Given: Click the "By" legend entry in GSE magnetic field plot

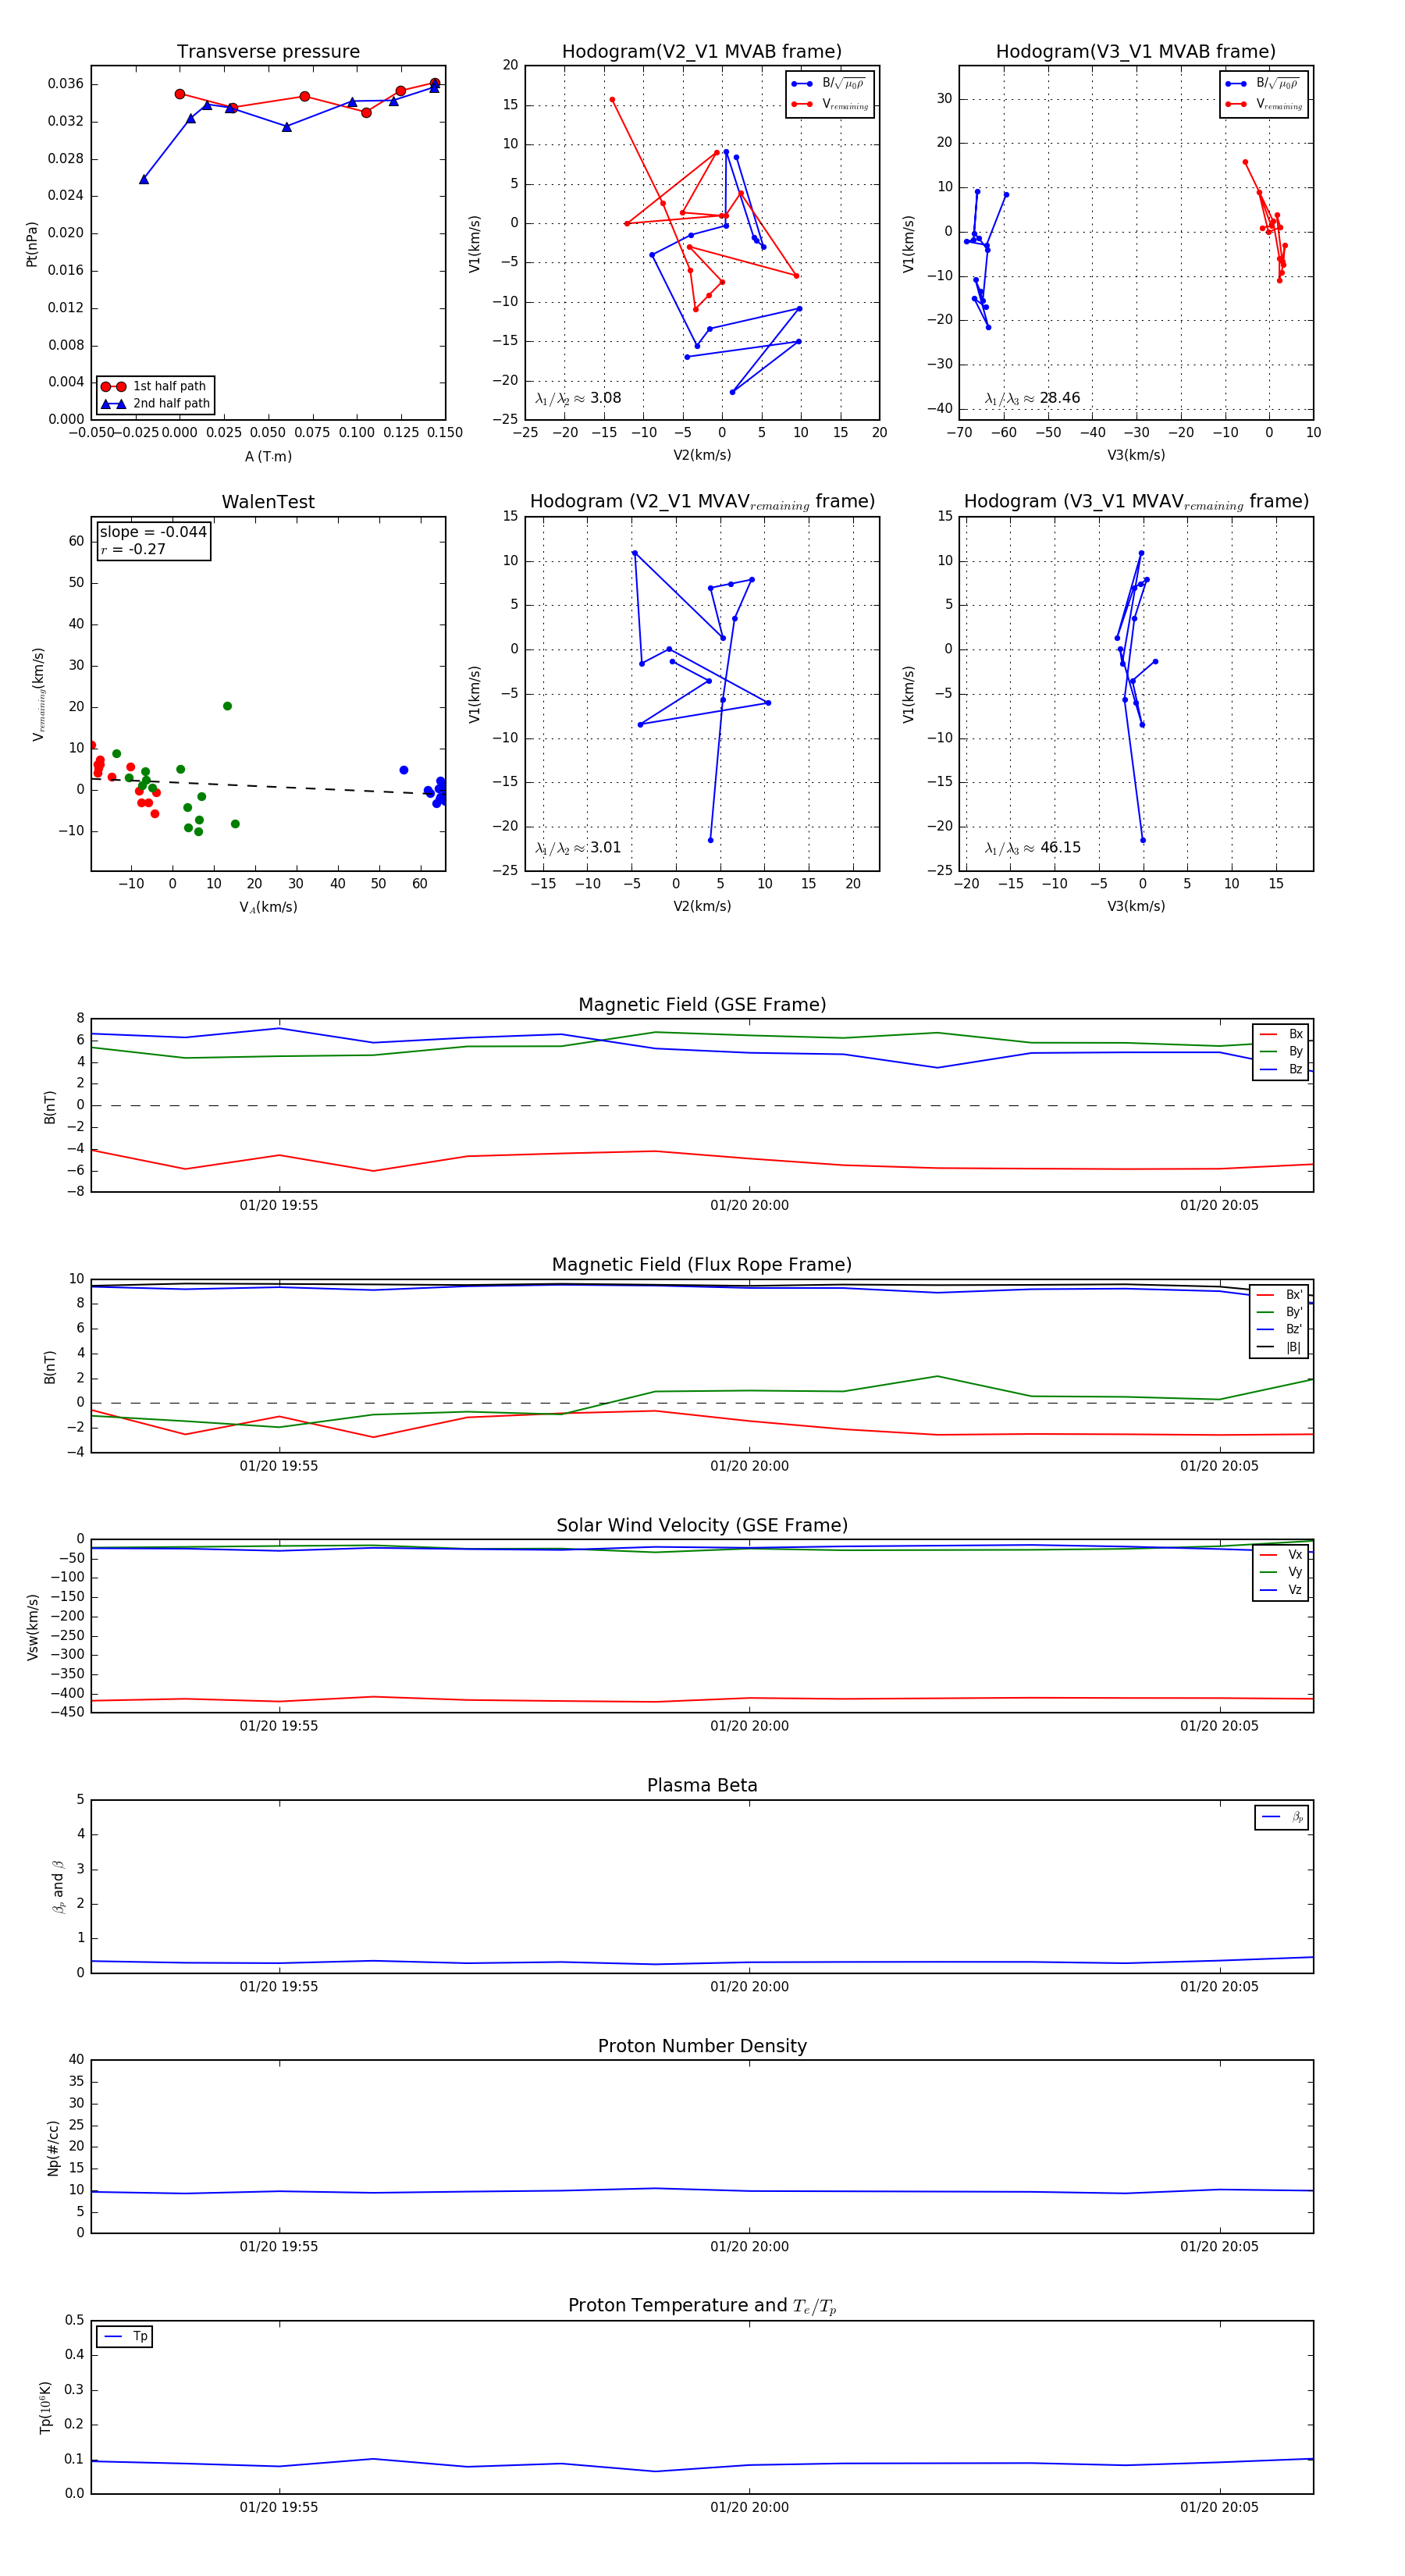Looking at the screenshot, I should tap(1281, 1051).
